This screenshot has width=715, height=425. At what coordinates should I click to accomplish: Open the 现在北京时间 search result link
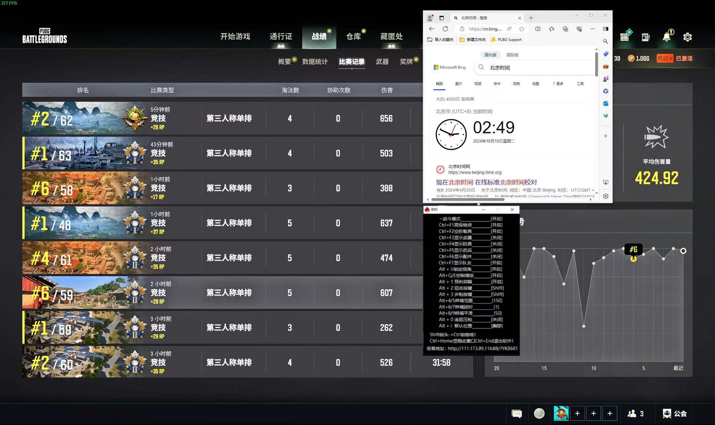[x=486, y=182]
